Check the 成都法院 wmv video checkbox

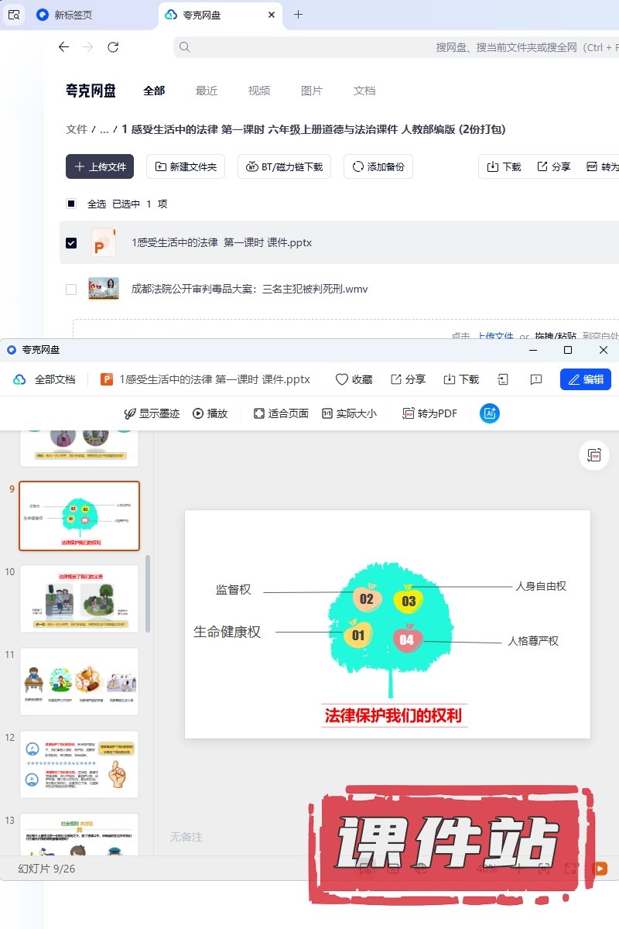71,290
